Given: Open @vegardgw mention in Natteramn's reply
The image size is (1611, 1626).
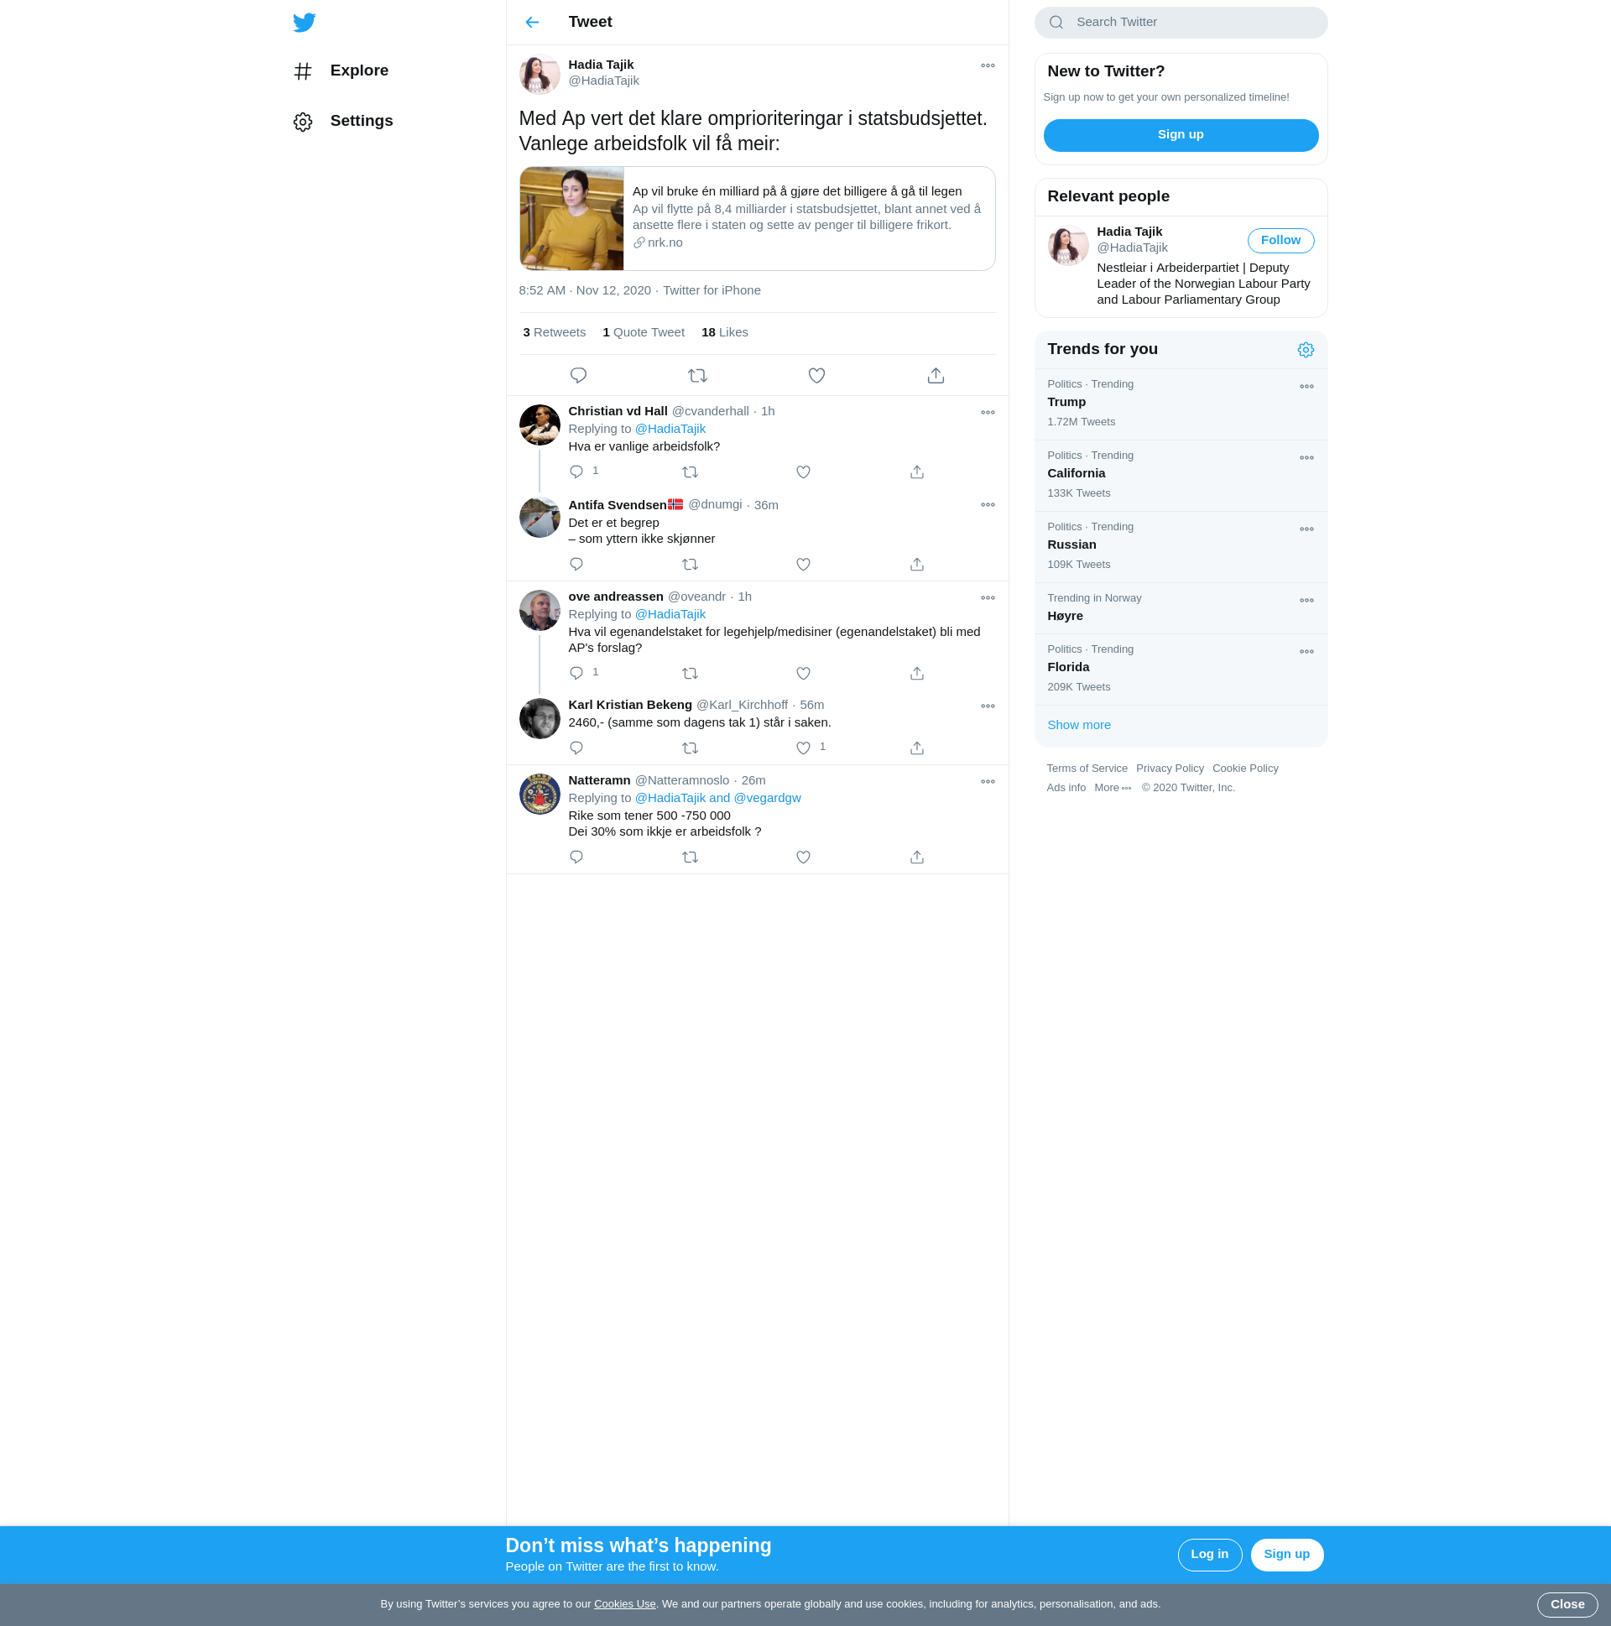Looking at the screenshot, I should [x=767, y=798].
